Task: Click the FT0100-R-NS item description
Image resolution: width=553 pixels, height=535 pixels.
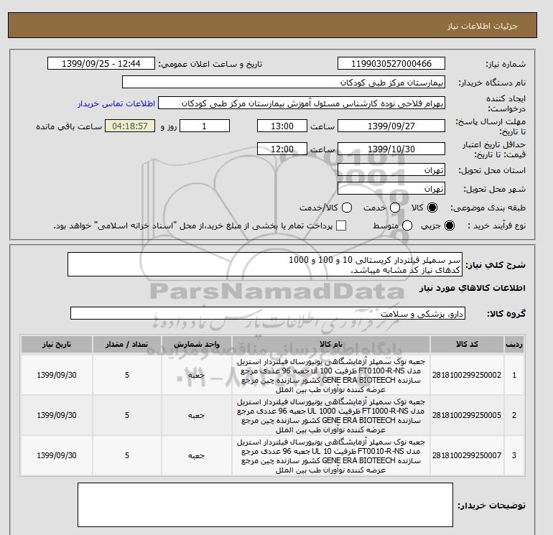Action: 331,376
